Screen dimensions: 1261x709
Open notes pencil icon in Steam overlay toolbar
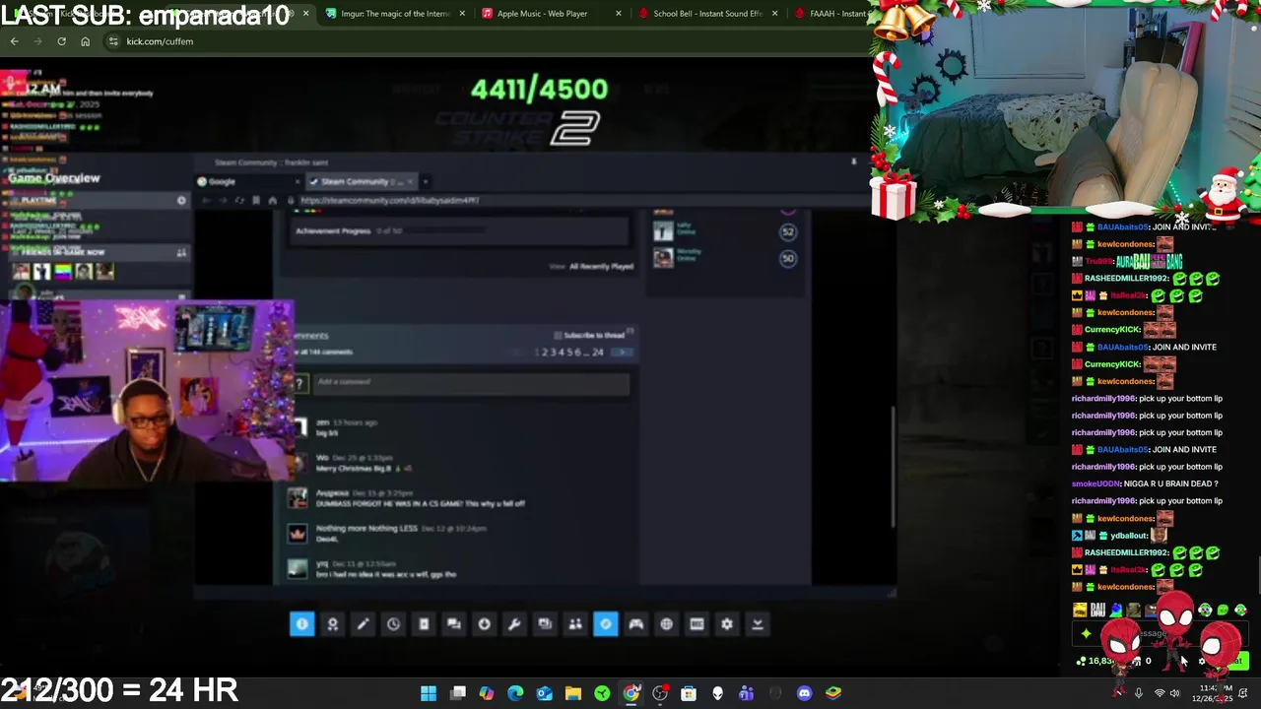pyautogui.click(x=364, y=623)
